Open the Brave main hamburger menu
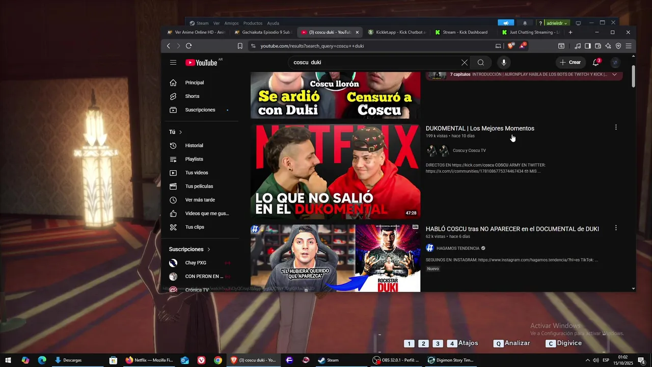Screen dimensions: 652x367 [x=629, y=46]
